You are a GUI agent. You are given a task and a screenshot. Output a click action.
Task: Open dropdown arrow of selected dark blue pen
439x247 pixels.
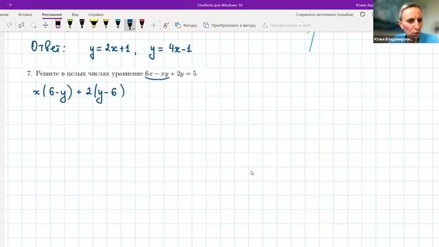134,29
